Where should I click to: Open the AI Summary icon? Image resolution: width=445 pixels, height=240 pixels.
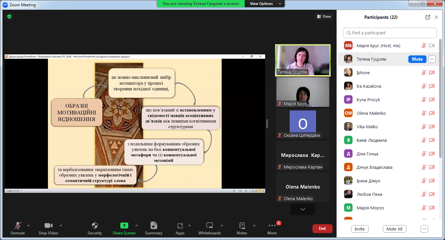(x=154, y=226)
